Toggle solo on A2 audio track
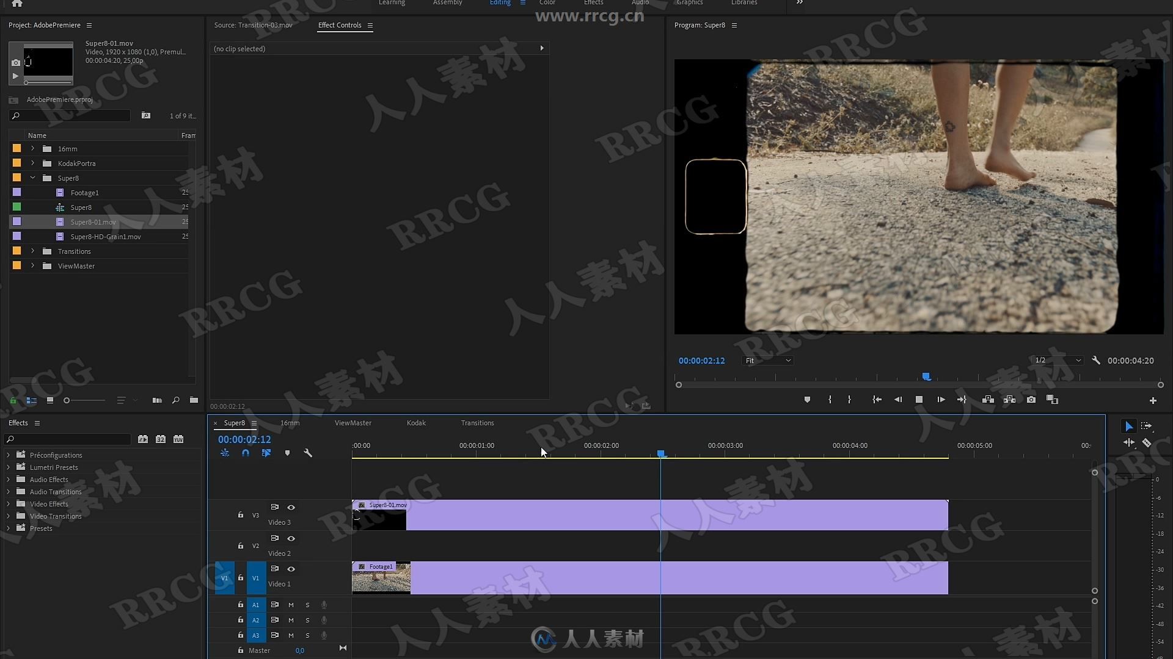 pos(307,619)
